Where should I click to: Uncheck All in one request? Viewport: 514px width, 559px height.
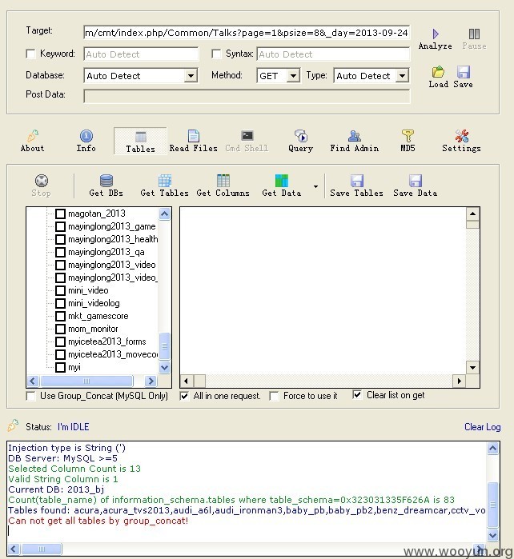(x=184, y=396)
